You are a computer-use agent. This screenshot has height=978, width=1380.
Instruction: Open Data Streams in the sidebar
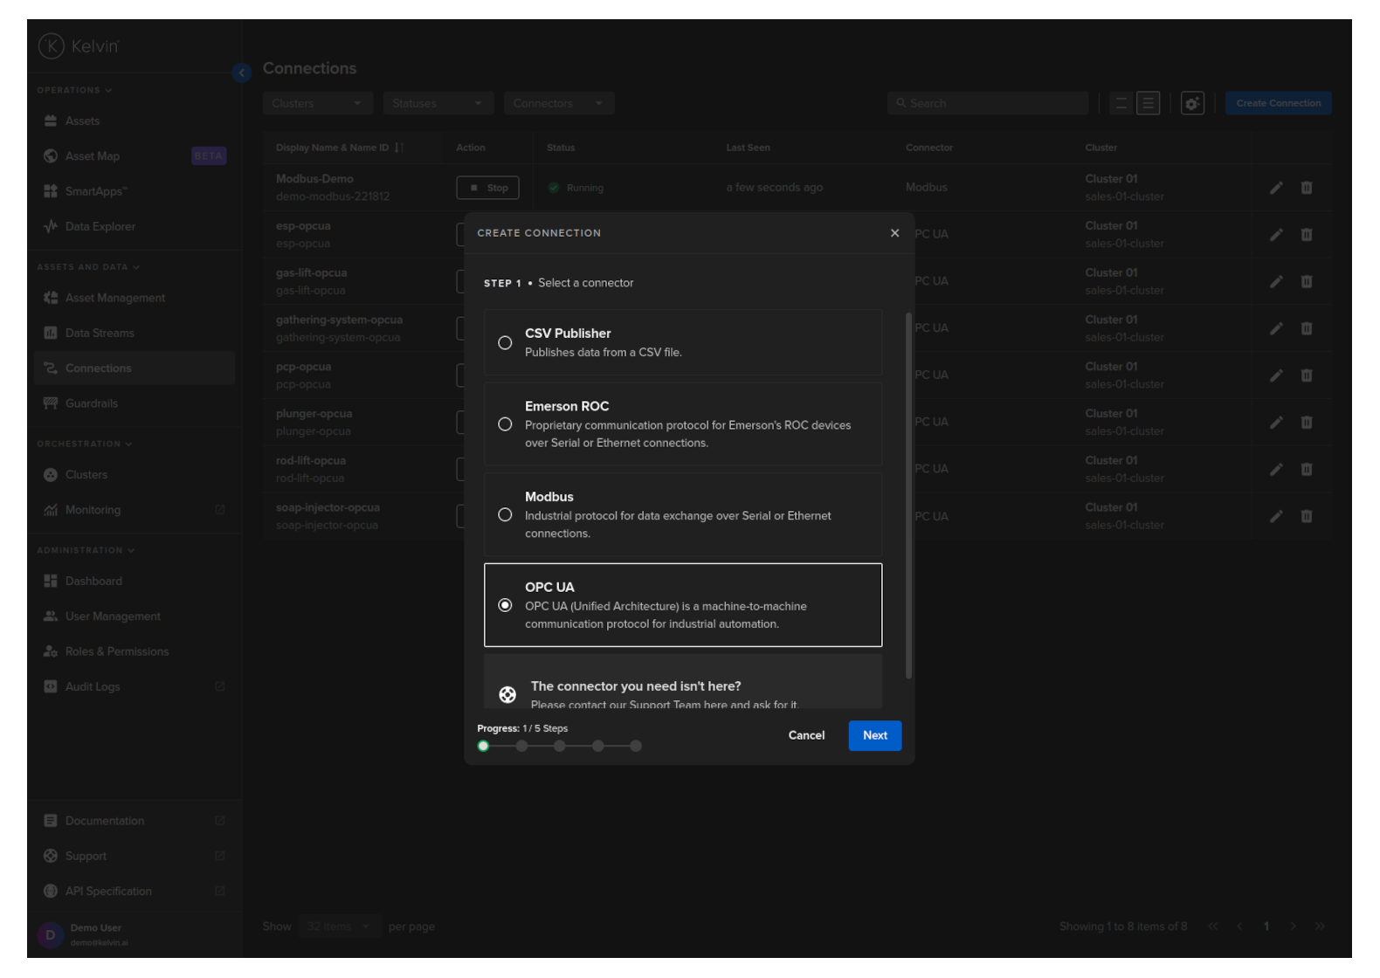[x=100, y=333]
